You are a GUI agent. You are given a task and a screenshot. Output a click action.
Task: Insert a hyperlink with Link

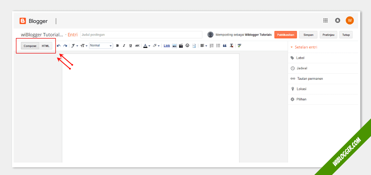[167, 45]
